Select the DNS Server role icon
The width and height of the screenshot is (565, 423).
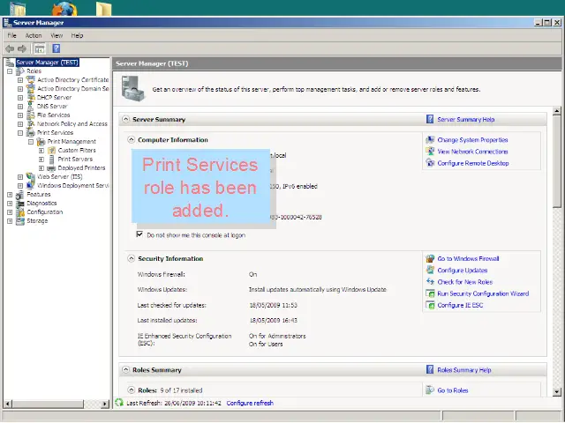point(31,106)
